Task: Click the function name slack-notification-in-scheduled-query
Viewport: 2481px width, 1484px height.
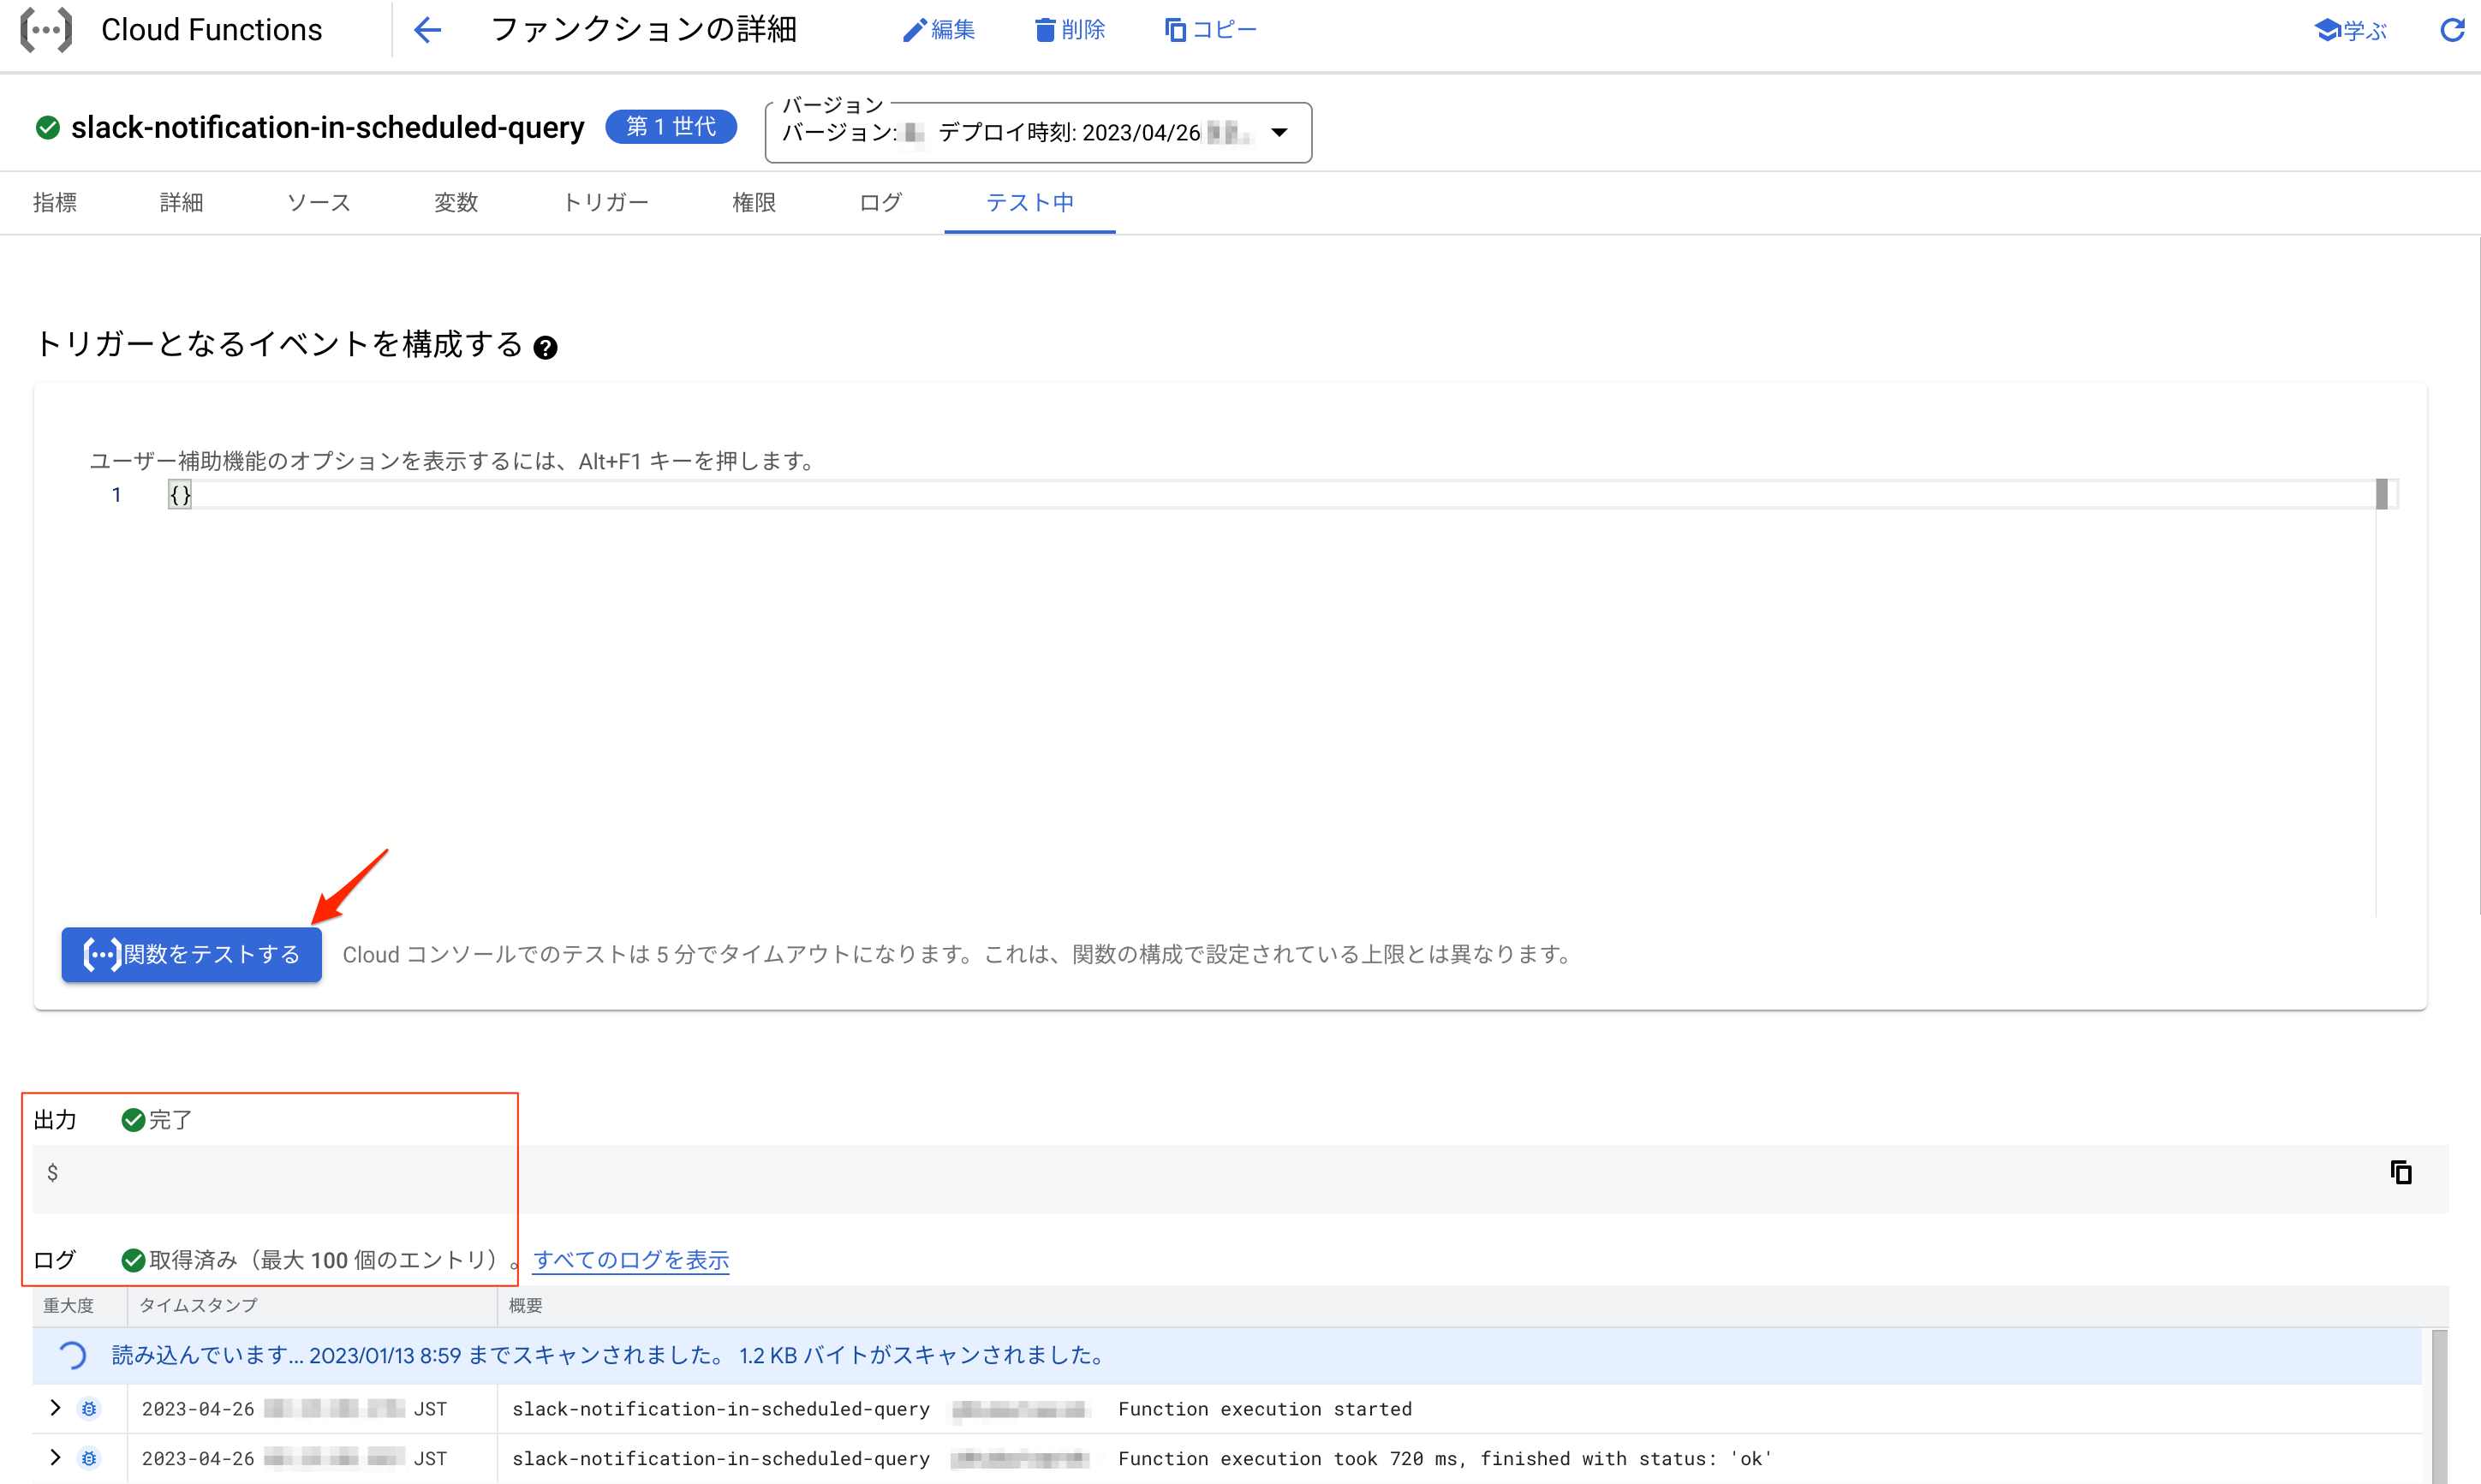Action: click(328, 127)
